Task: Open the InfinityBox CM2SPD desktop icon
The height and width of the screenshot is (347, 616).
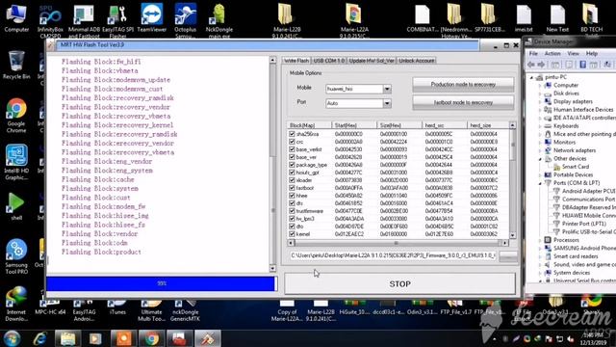Action: pyautogui.click(x=50, y=19)
